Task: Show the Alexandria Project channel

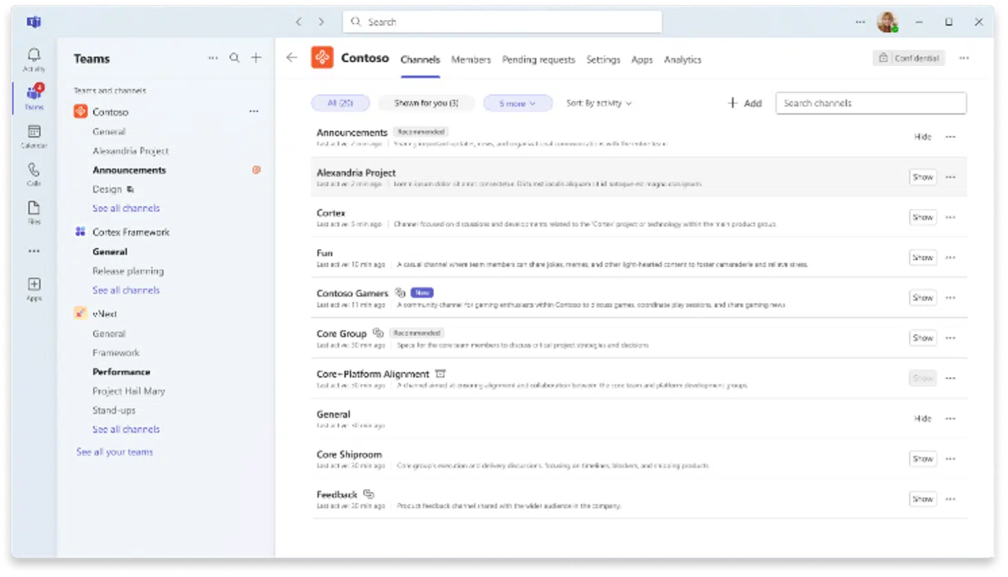Action: click(x=923, y=177)
